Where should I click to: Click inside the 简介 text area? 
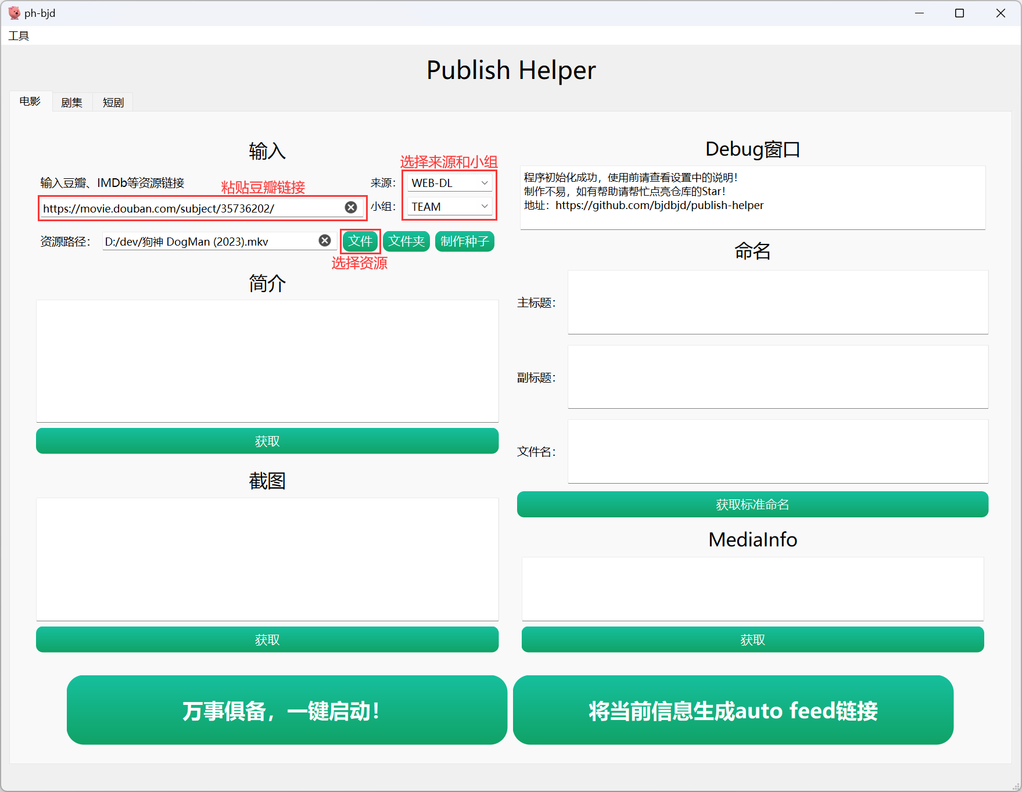tap(267, 361)
